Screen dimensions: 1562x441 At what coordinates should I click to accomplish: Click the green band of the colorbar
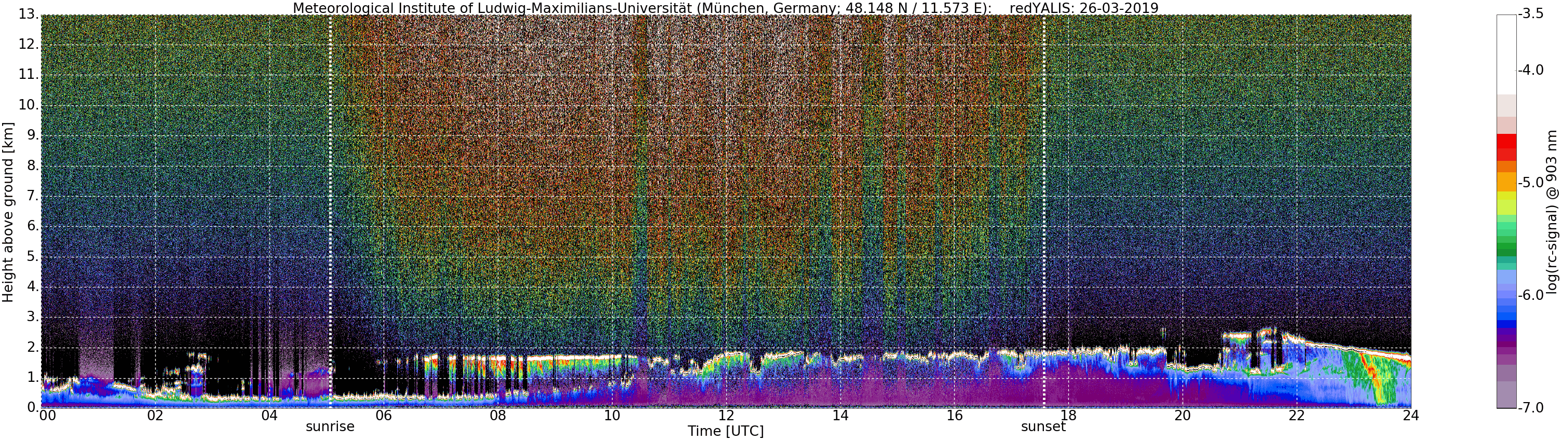click(x=1506, y=239)
